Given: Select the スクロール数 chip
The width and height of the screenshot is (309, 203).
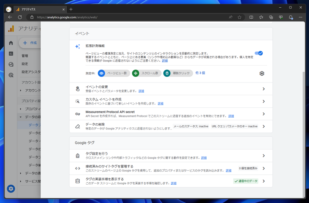Looking at the screenshot, I should pyautogui.click(x=147, y=73).
